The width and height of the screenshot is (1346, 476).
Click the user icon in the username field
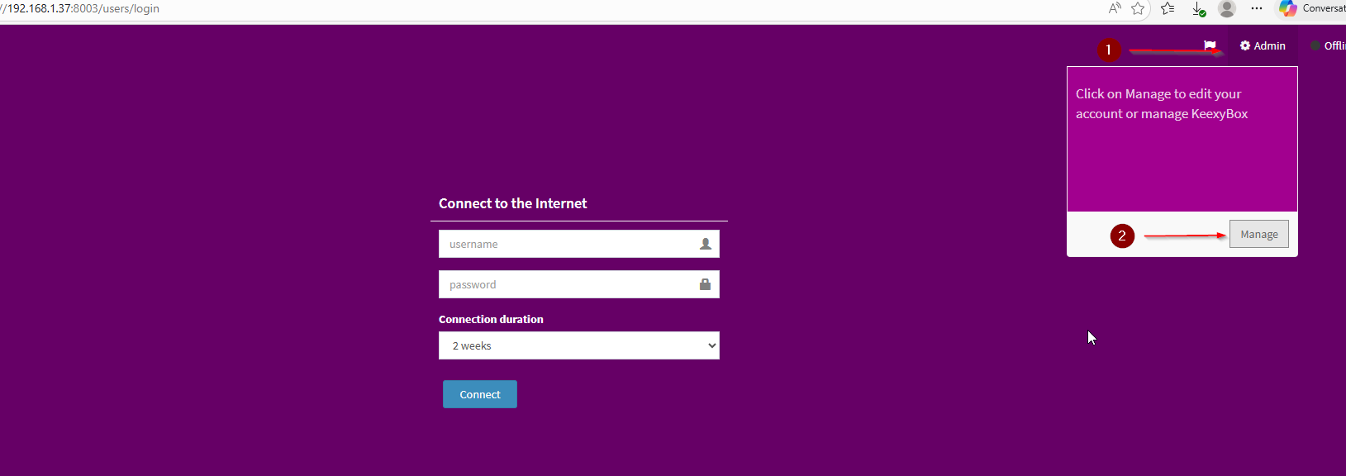(x=705, y=244)
